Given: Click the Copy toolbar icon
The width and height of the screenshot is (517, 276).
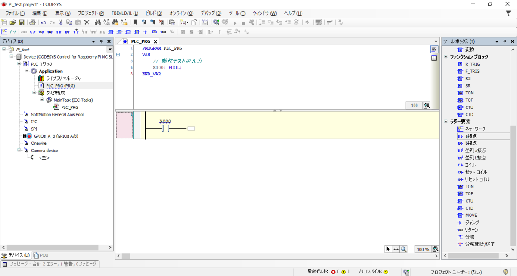Looking at the screenshot, I should (69, 22).
